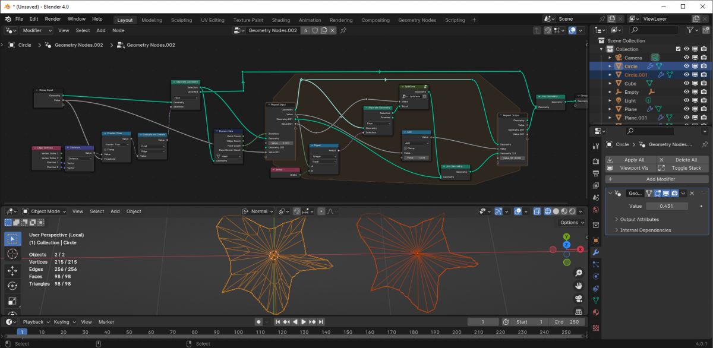Uncheck the Collection exclude checkbox
713x348 pixels.
click(x=678, y=49)
